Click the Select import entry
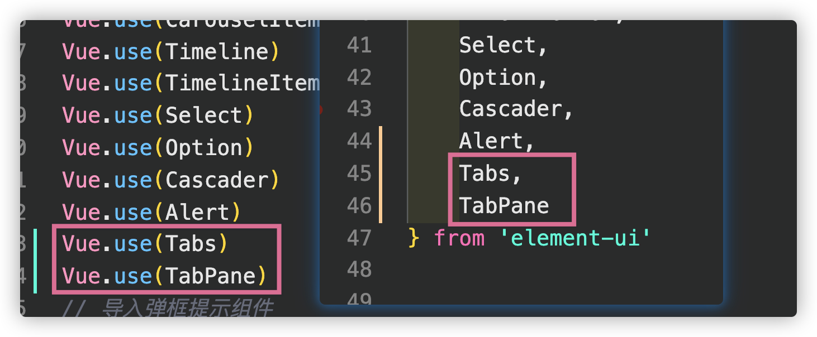 503,45
